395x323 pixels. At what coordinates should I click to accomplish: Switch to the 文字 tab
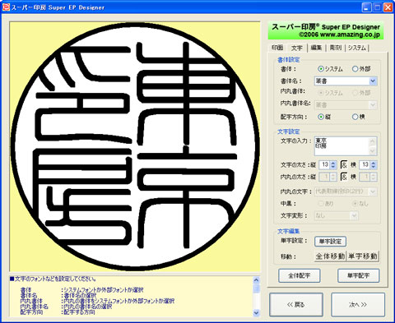click(x=296, y=48)
